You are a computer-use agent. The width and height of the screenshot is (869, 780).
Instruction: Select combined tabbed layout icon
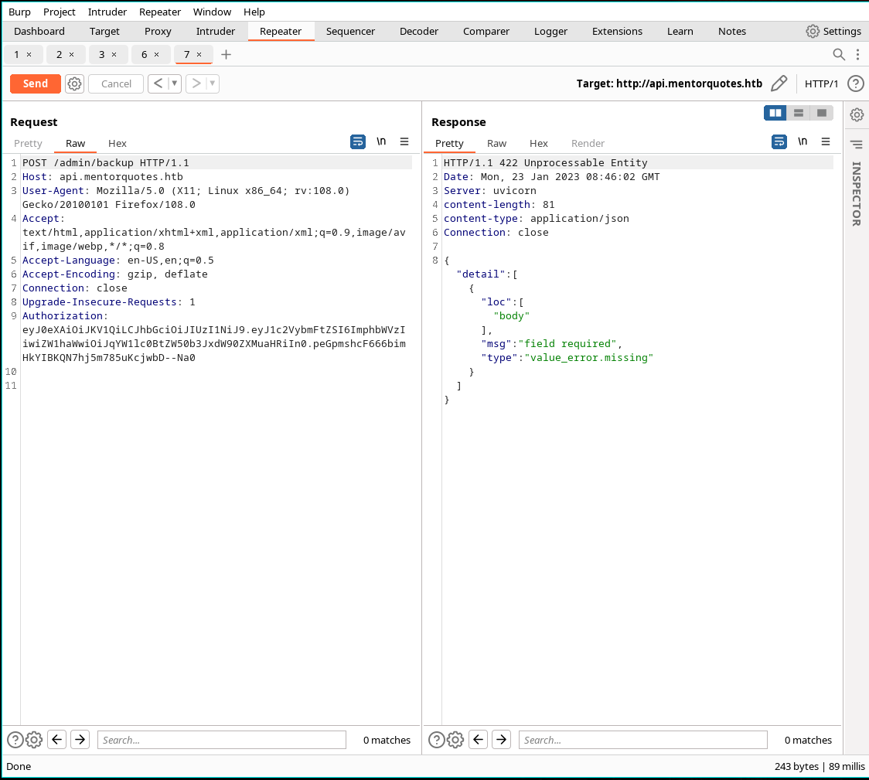[x=822, y=113]
